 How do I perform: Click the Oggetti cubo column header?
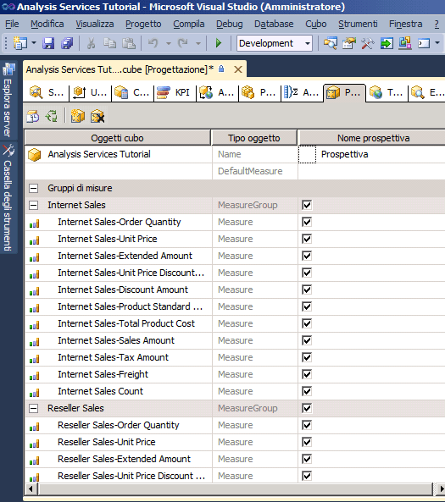(x=117, y=138)
